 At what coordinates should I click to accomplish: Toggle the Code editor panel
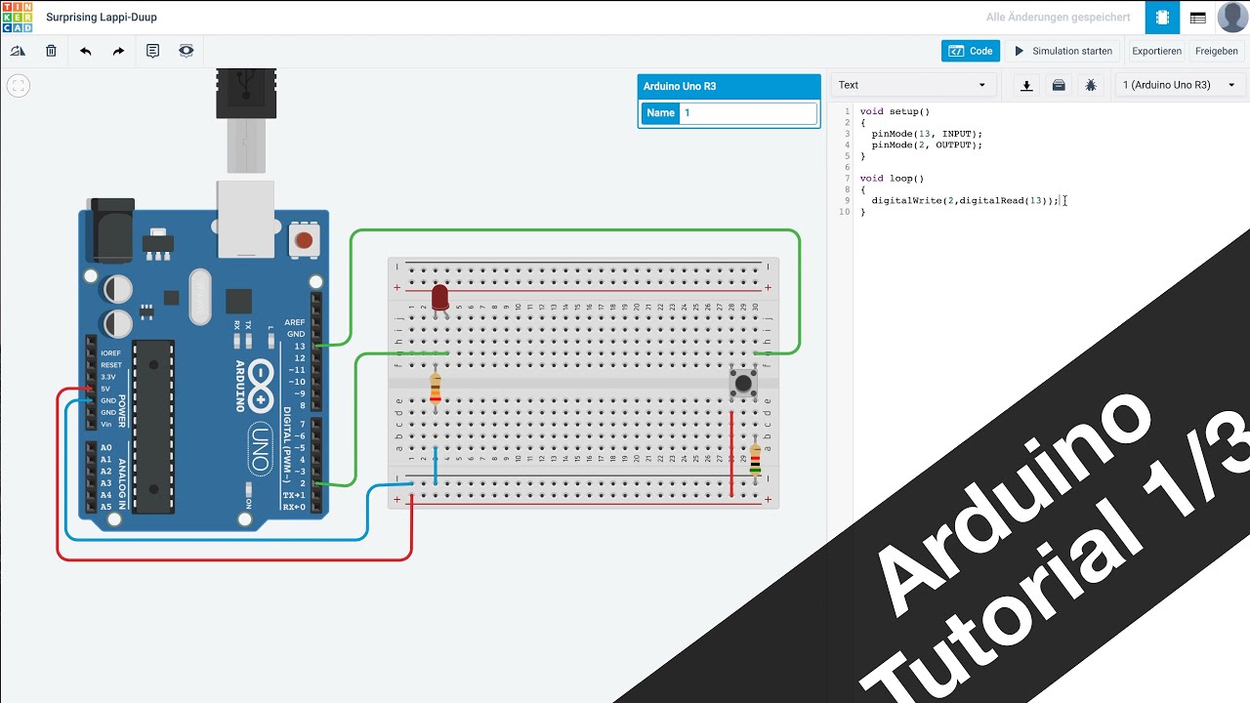tap(971, 51)
